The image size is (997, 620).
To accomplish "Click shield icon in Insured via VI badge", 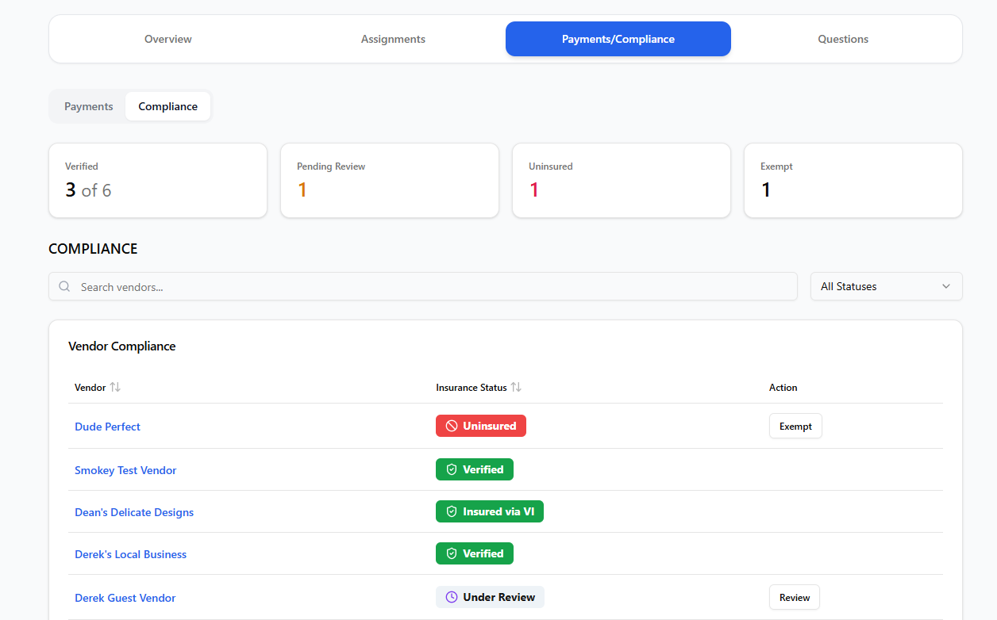I will coord(452,511).
